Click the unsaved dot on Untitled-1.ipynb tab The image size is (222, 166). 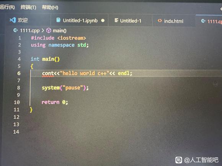pyautogui.click(x=103, y=21)
